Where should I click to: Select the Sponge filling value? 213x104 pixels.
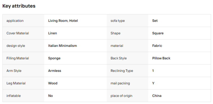point(54,58)
